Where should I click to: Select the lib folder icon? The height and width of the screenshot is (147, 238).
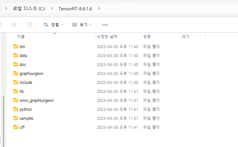(16, 91)
